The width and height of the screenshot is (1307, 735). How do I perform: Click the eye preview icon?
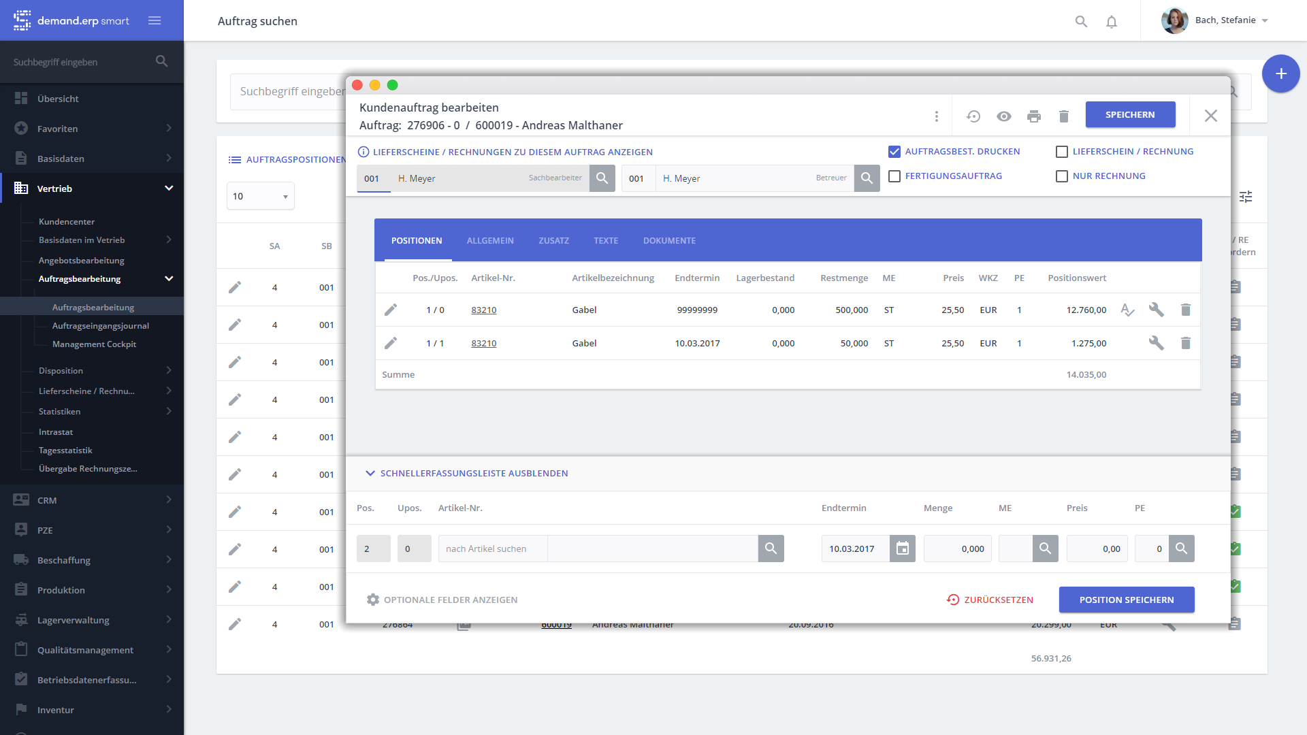(1003, 116)
